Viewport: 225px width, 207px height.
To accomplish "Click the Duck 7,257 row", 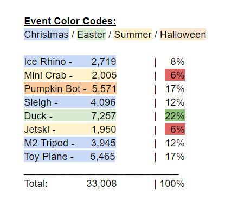I will (x=70, y=115).
